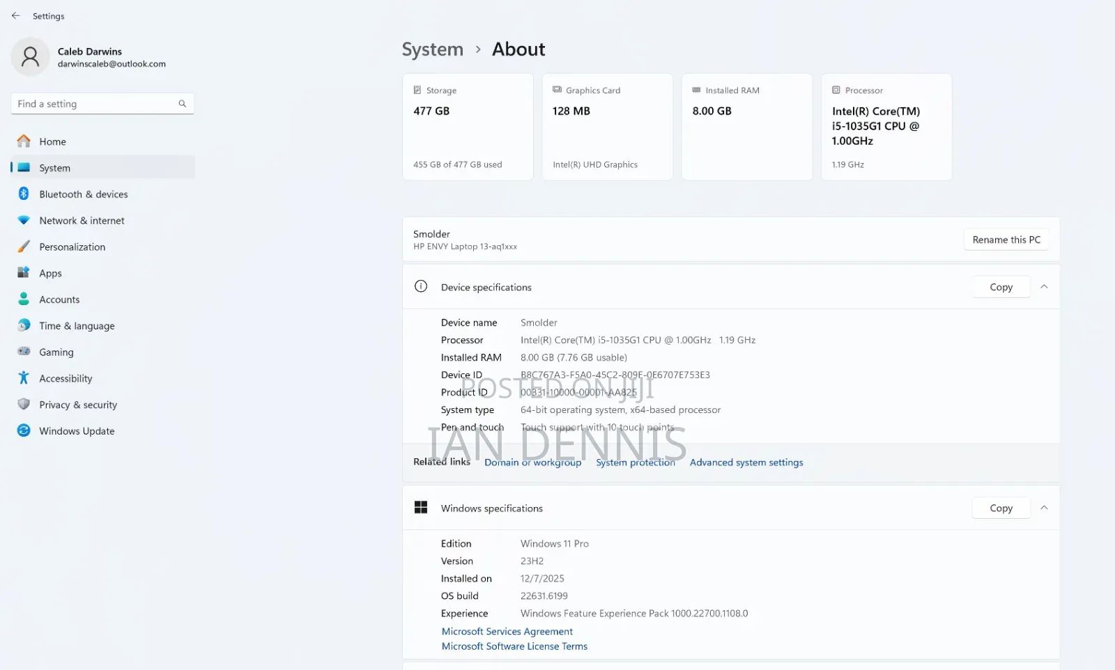The image size is (1115, 670).
Task: Click the Caleb Darwins account name
Action: [90, 52]
